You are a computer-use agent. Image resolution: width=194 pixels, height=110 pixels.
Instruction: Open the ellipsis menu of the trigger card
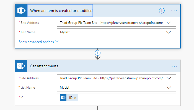(174, 11)
